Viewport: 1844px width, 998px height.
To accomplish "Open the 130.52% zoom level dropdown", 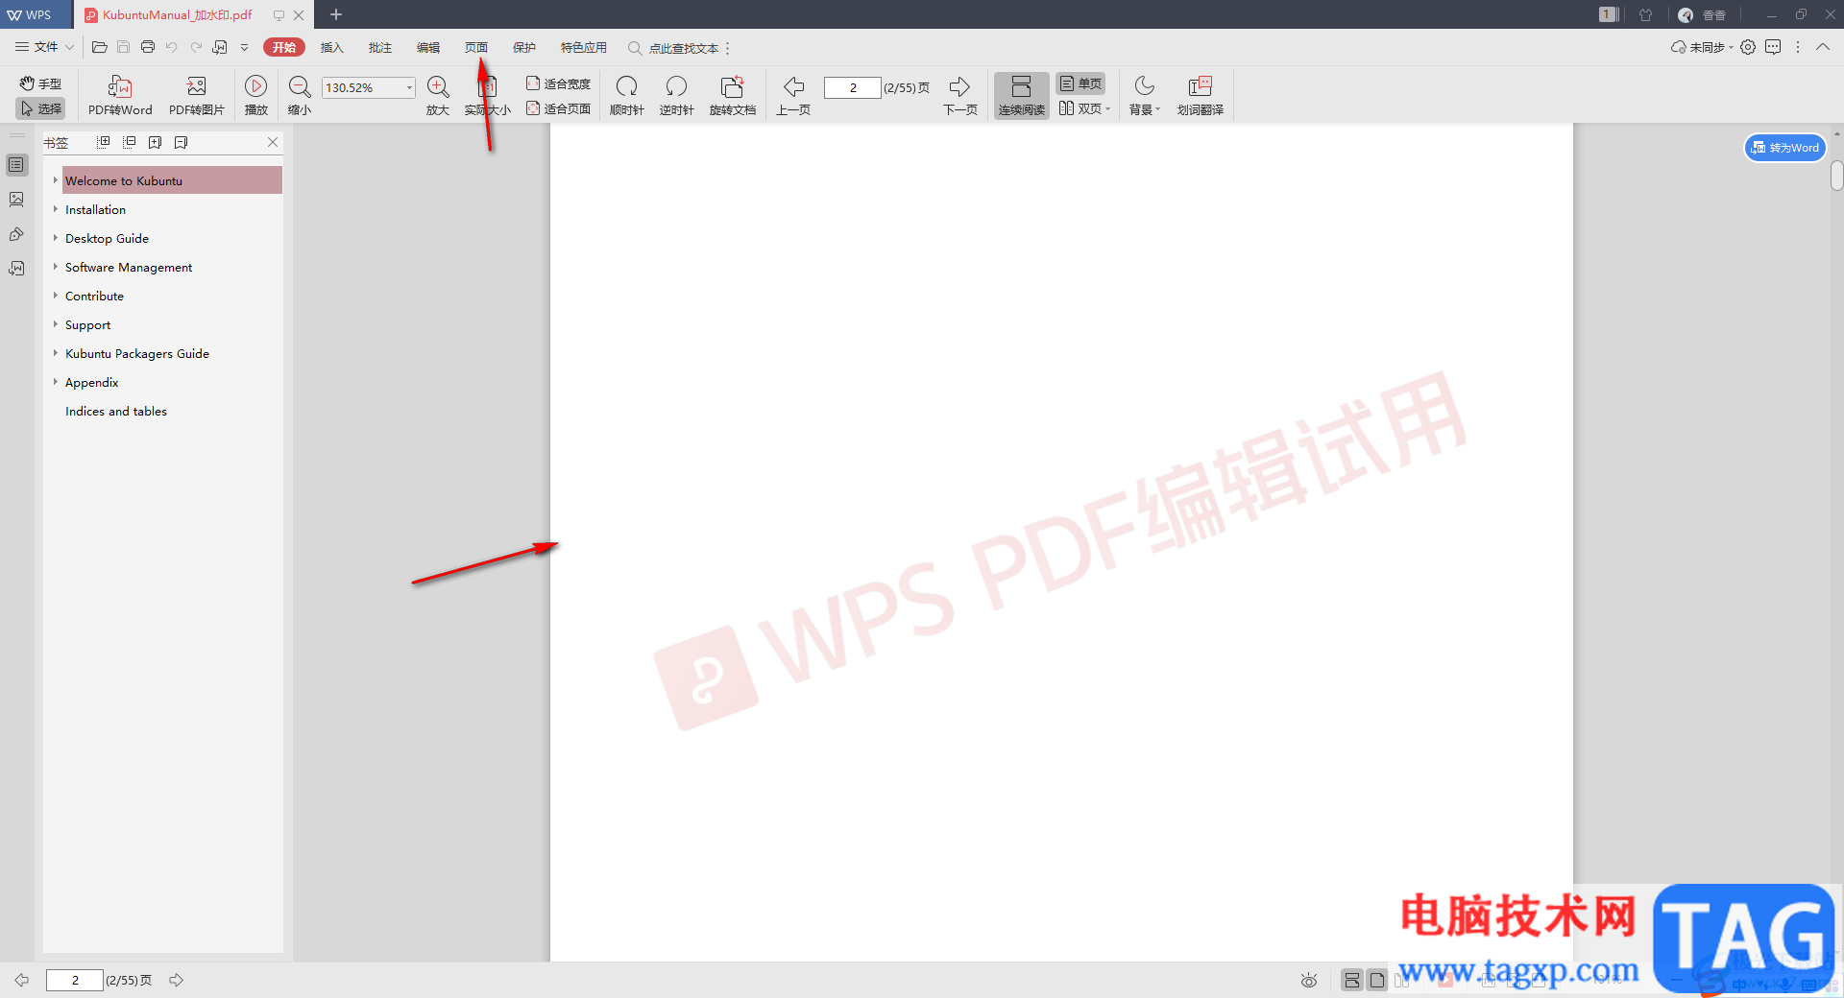I will [x=409, y=87].
